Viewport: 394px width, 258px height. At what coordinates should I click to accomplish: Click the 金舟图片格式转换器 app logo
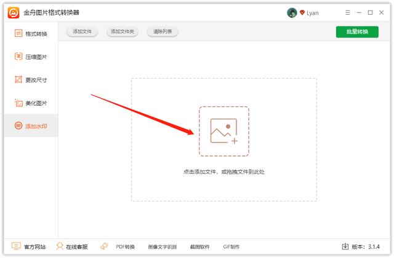[14, 12]
